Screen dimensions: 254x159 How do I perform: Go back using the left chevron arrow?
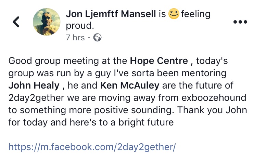tap(16, 22)
